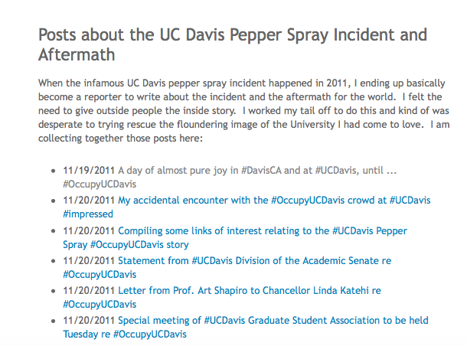Click the date before "Compiling some links"
The width and height of the screenshot is (467, 346).
90,230
